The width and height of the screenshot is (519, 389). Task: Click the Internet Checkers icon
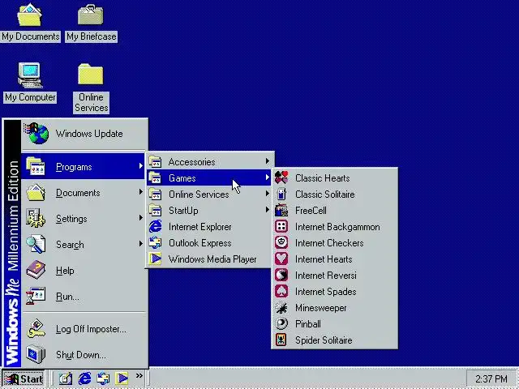pos(281,243)
